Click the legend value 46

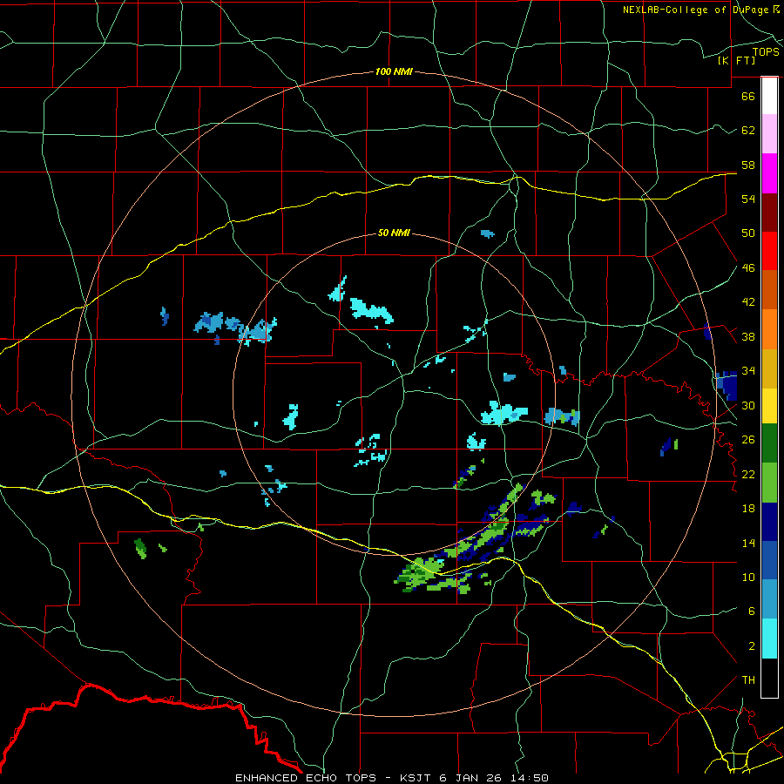point(748,268)
